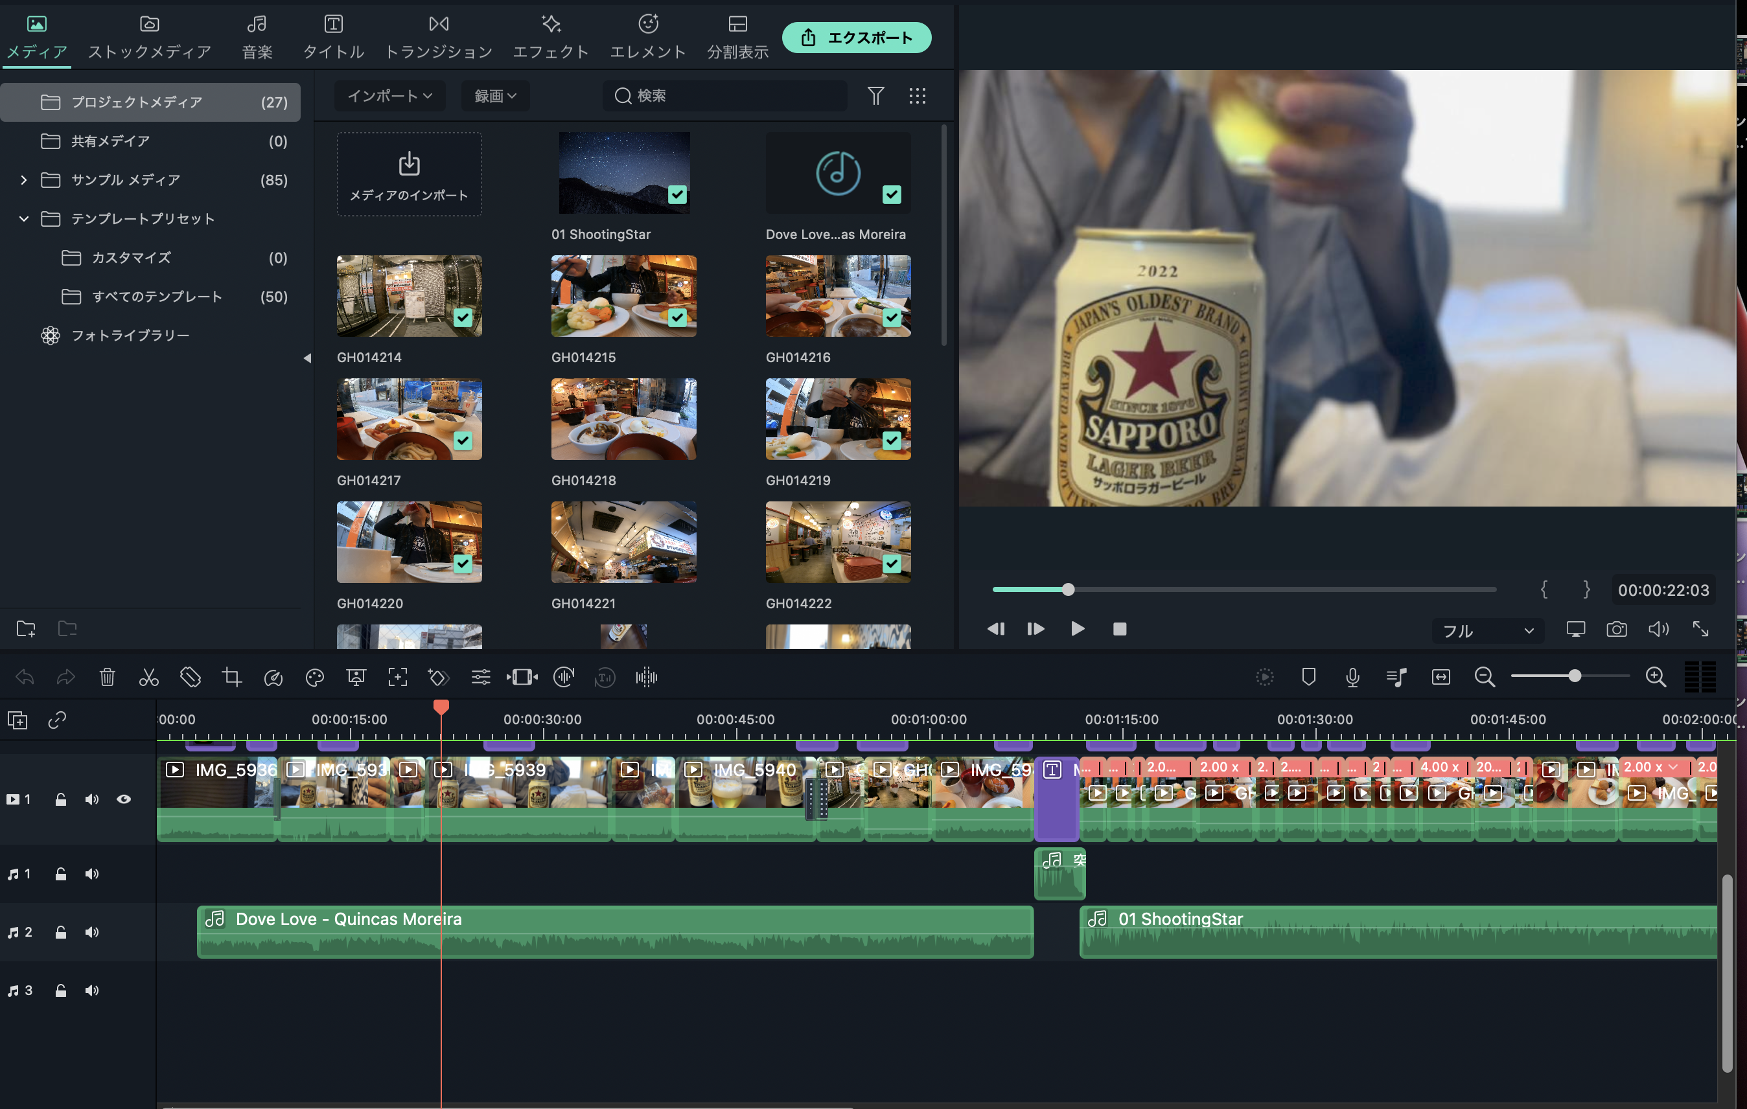The image size is (1747, 1109).
Task: Click the marker shield icon
Action: click(x=1309, y=678)
